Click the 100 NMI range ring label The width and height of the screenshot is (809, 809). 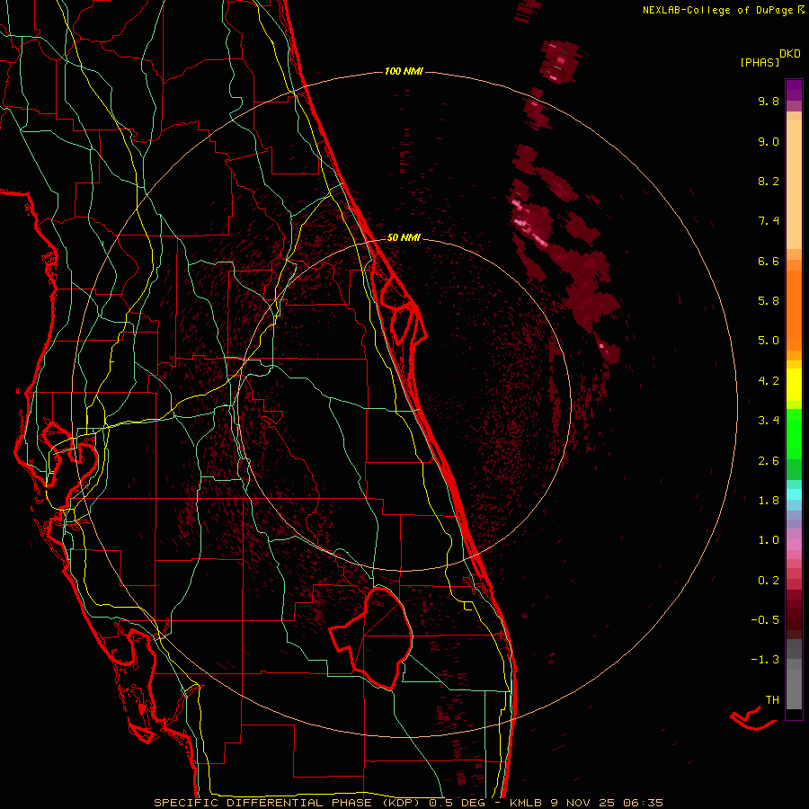[404, 71]
